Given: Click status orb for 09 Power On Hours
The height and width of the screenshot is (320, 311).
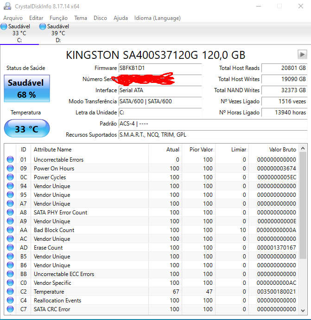Looking at the screenshot, I should coord(10,168).
